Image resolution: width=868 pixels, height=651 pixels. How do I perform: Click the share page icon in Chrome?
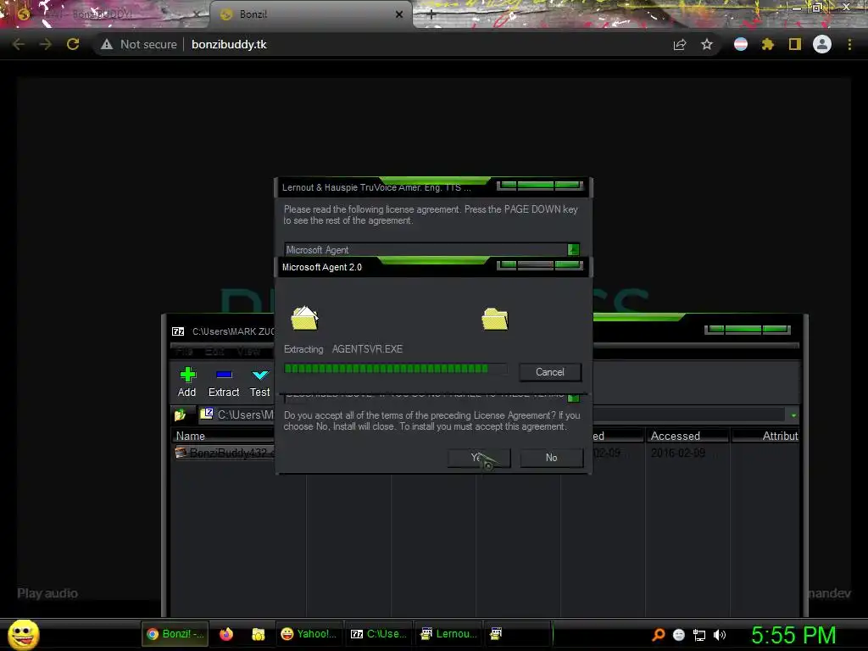(x=680, y=44)
